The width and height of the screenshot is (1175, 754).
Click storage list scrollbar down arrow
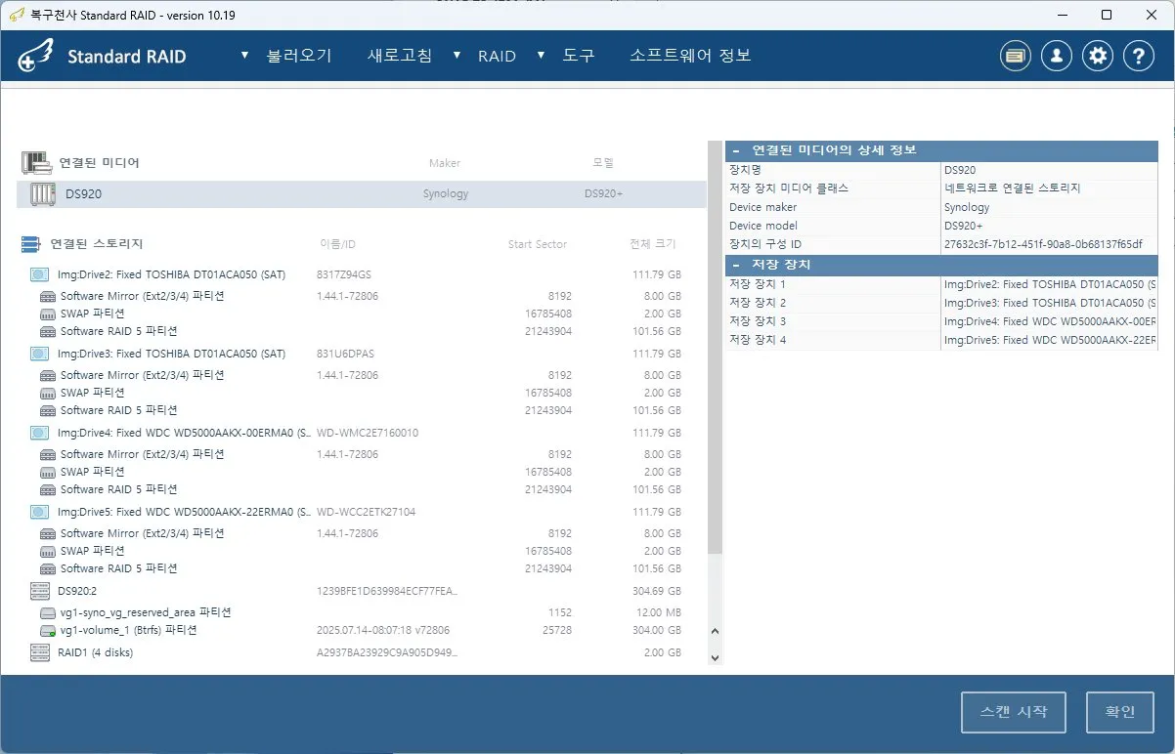coord(714,658)
